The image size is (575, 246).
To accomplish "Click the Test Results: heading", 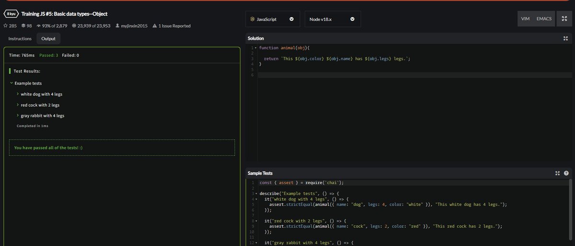I will [27, 71].
